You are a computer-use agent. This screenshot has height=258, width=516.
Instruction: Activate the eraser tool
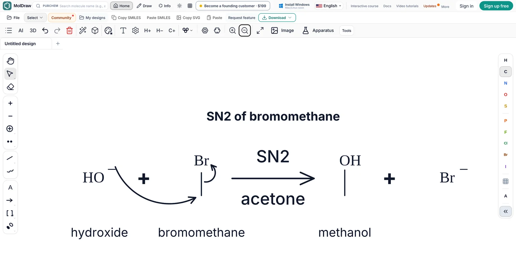[x=10, y=87]
